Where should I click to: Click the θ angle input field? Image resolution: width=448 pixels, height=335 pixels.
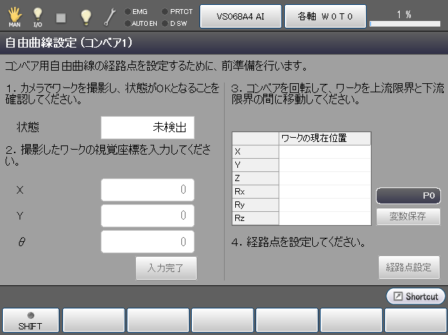(147, 241)
